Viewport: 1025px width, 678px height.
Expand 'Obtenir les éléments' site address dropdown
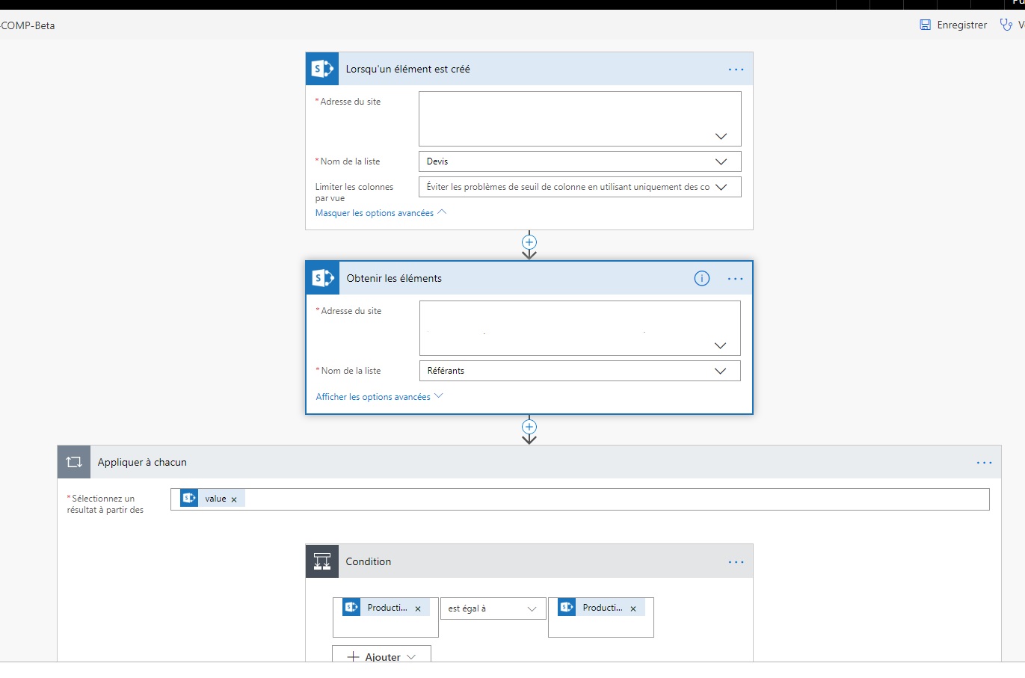click(x=720, y=345)
